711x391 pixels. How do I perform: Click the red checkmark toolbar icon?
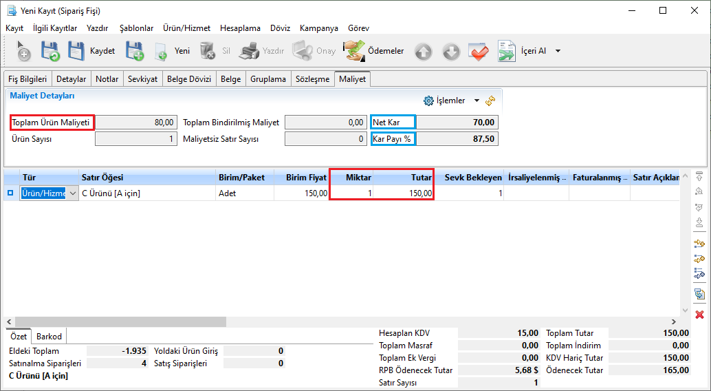click(x=478, y=51)
